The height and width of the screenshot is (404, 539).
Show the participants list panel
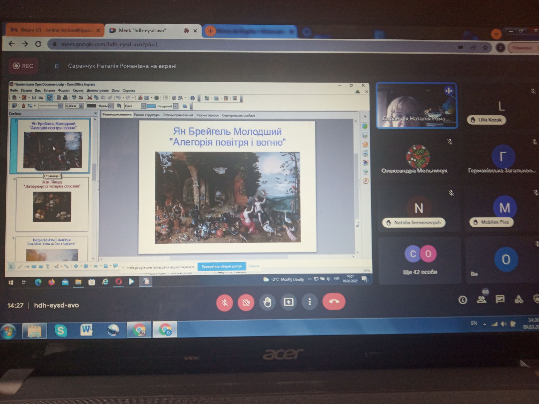coord(481,299)
